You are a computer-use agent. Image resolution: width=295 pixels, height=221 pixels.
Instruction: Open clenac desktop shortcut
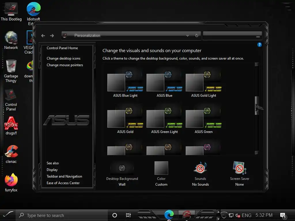tap(11, 154)
